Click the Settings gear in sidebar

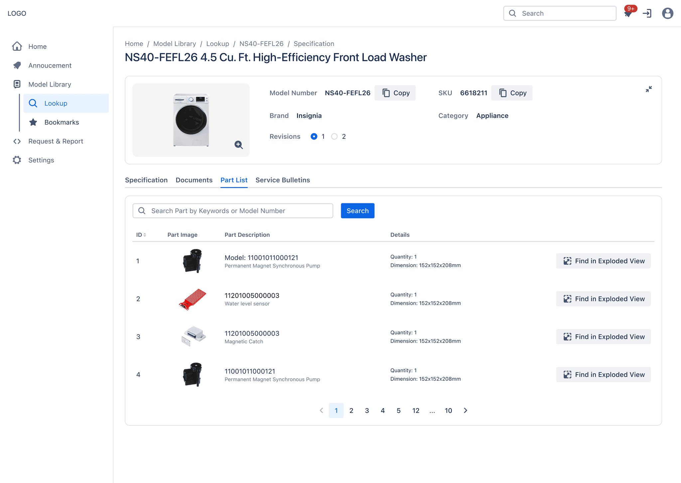[x=17, y=160]
